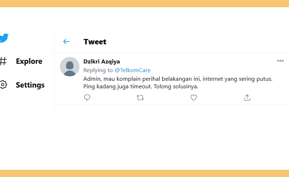The image size is (289, 177).
Task: Go back using the blue arrow
Action: point(66,41)
